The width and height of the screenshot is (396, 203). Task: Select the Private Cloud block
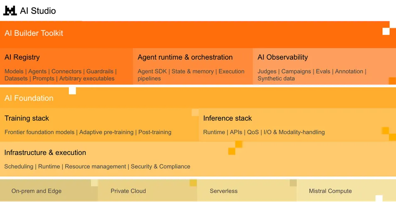128,191
